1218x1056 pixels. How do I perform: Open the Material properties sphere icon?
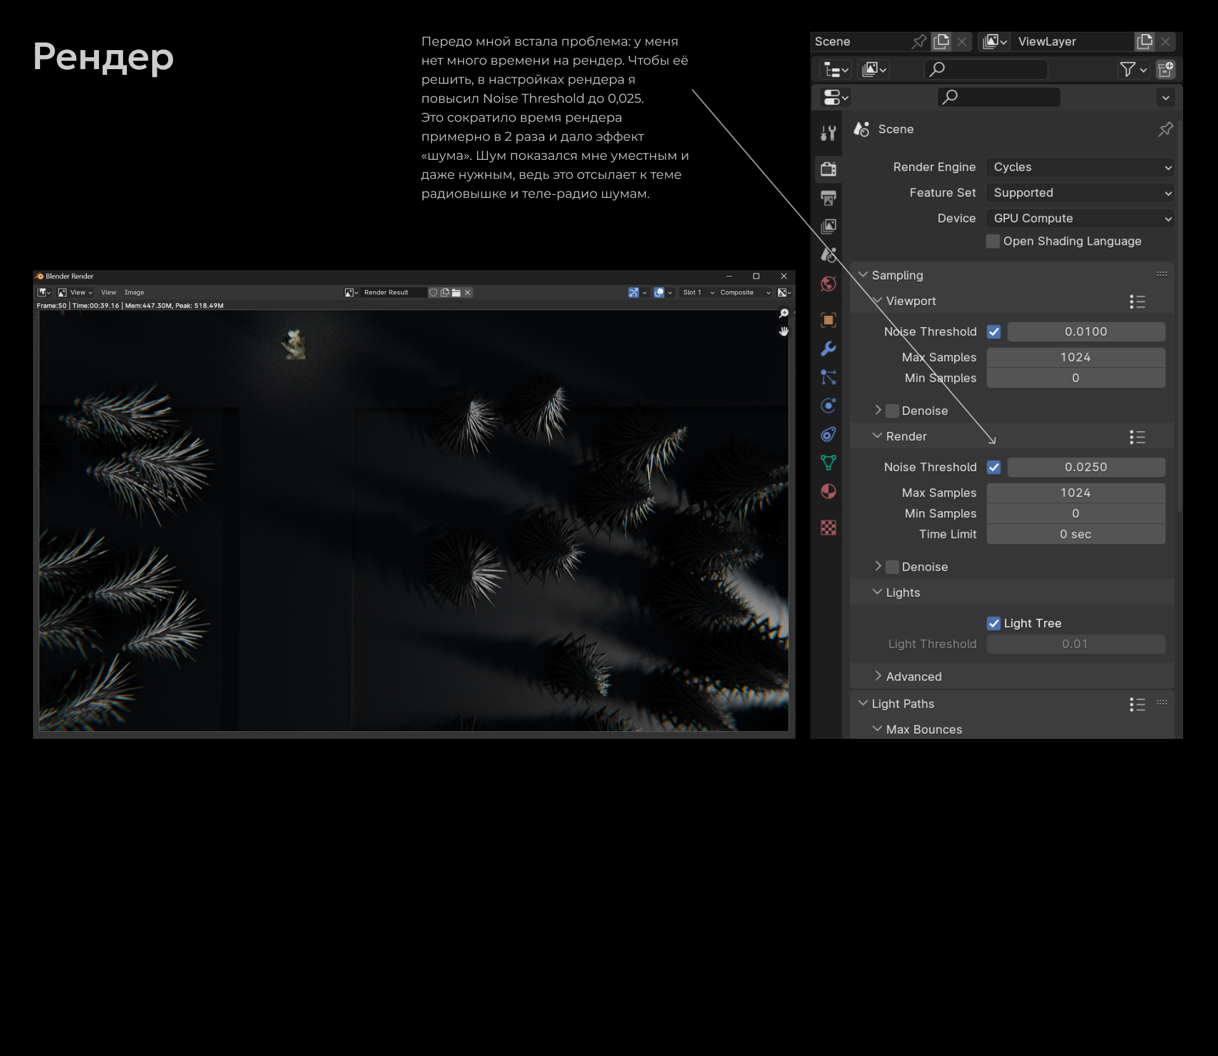tap(828, 492)
